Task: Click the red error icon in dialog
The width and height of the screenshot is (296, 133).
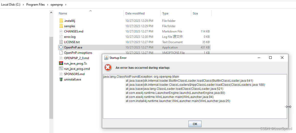Action: pyautogui.click(x=108, y=67)
